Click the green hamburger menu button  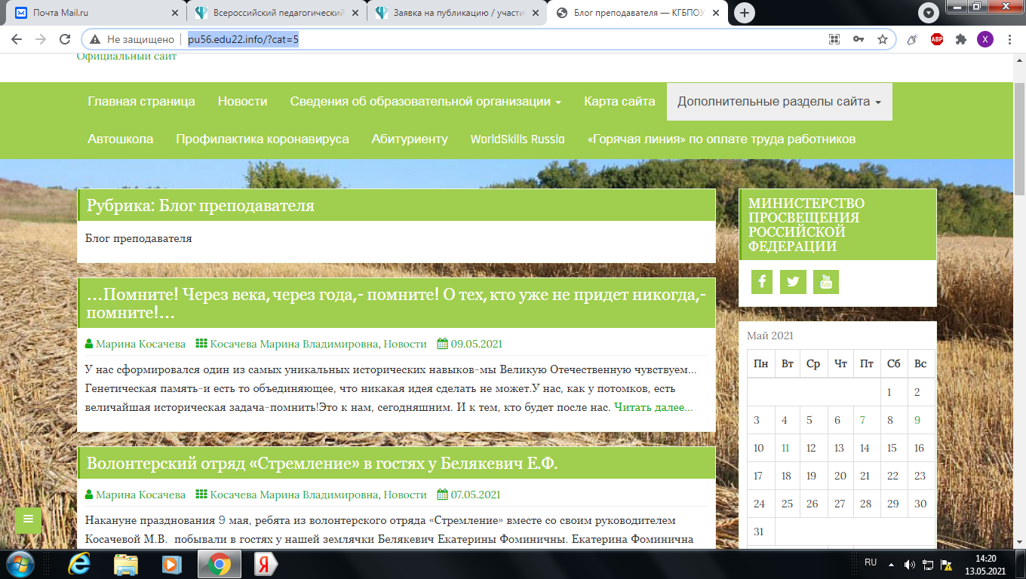28,519
